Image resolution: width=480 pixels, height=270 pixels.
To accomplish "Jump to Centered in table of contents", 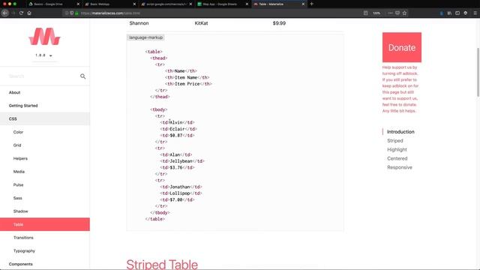I will pyautogui.click(x=397, y=158).
